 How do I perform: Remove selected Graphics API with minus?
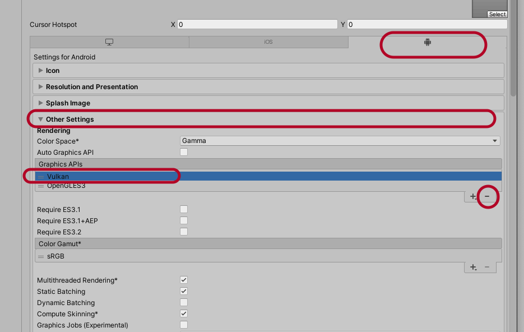point(487,197)
